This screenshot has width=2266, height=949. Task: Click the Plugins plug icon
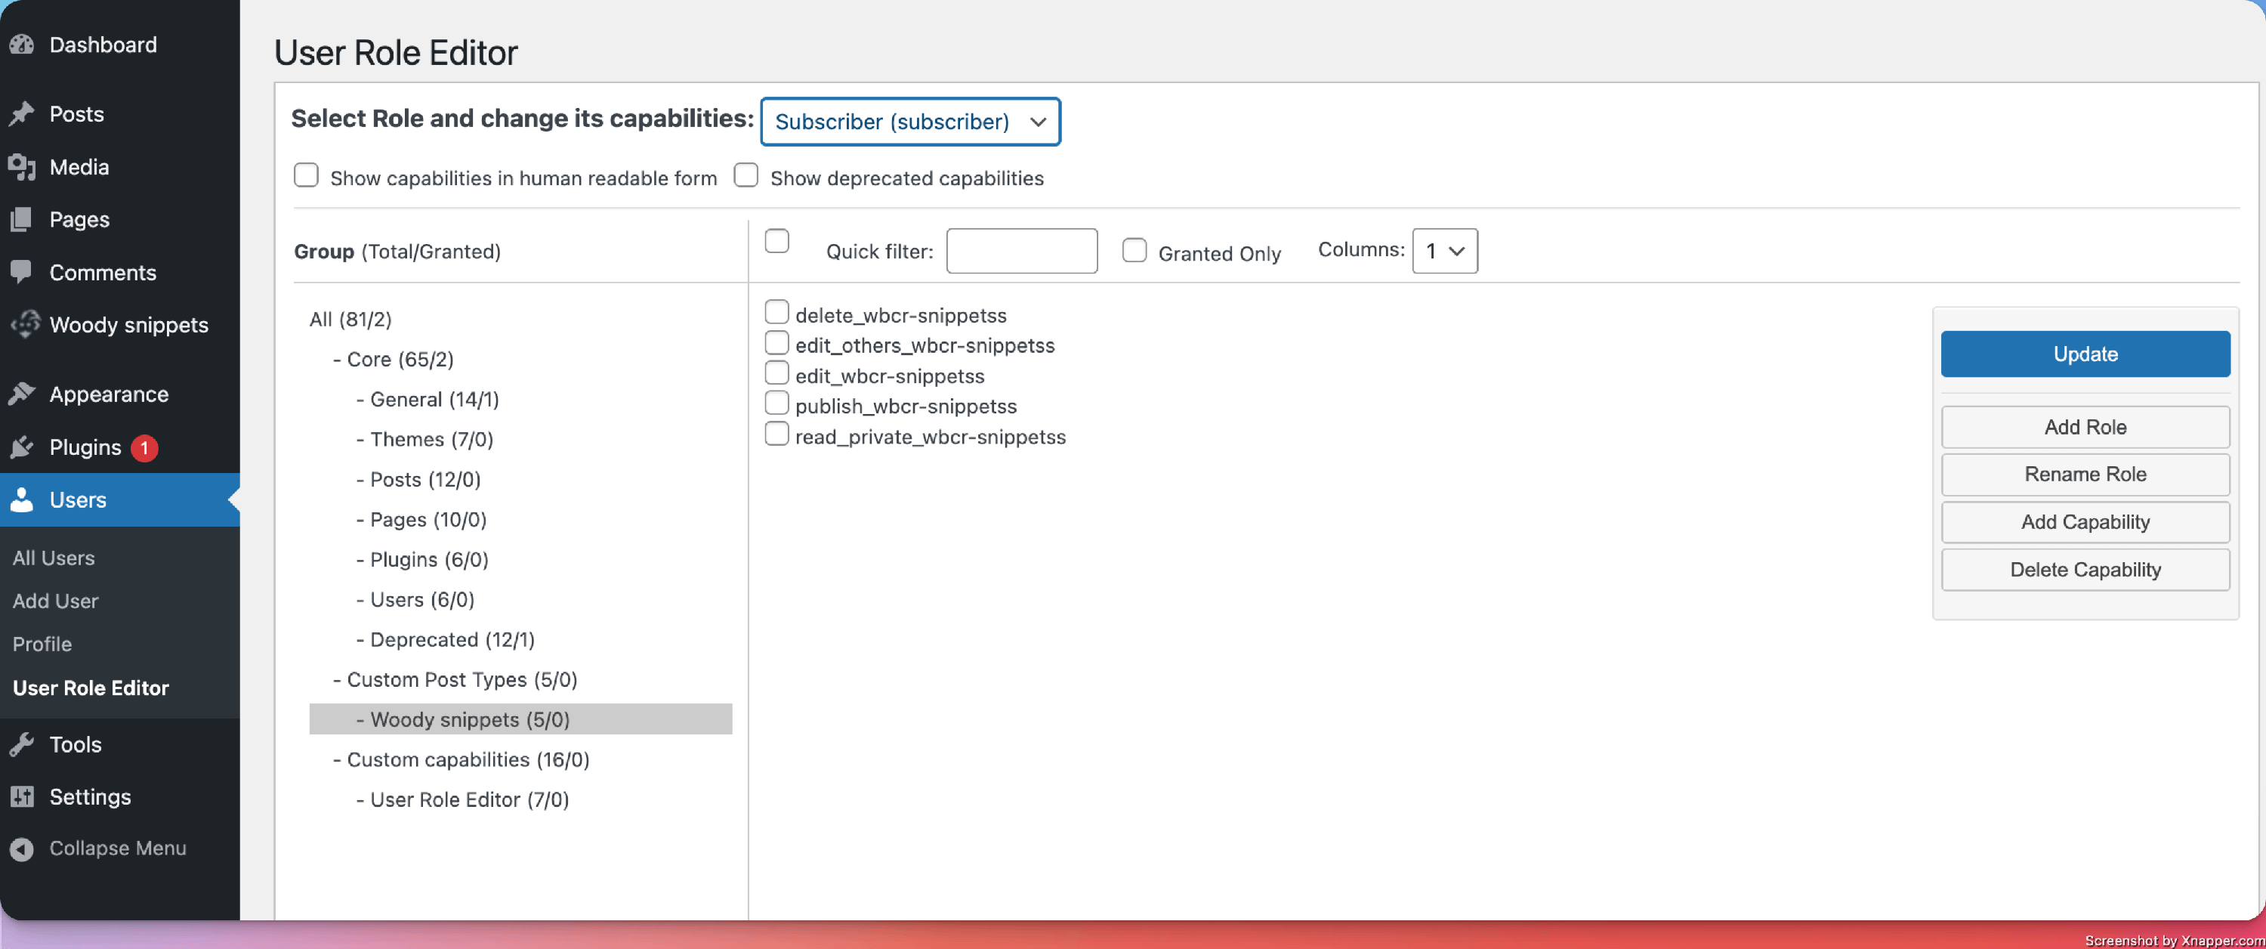pos(22,447)
